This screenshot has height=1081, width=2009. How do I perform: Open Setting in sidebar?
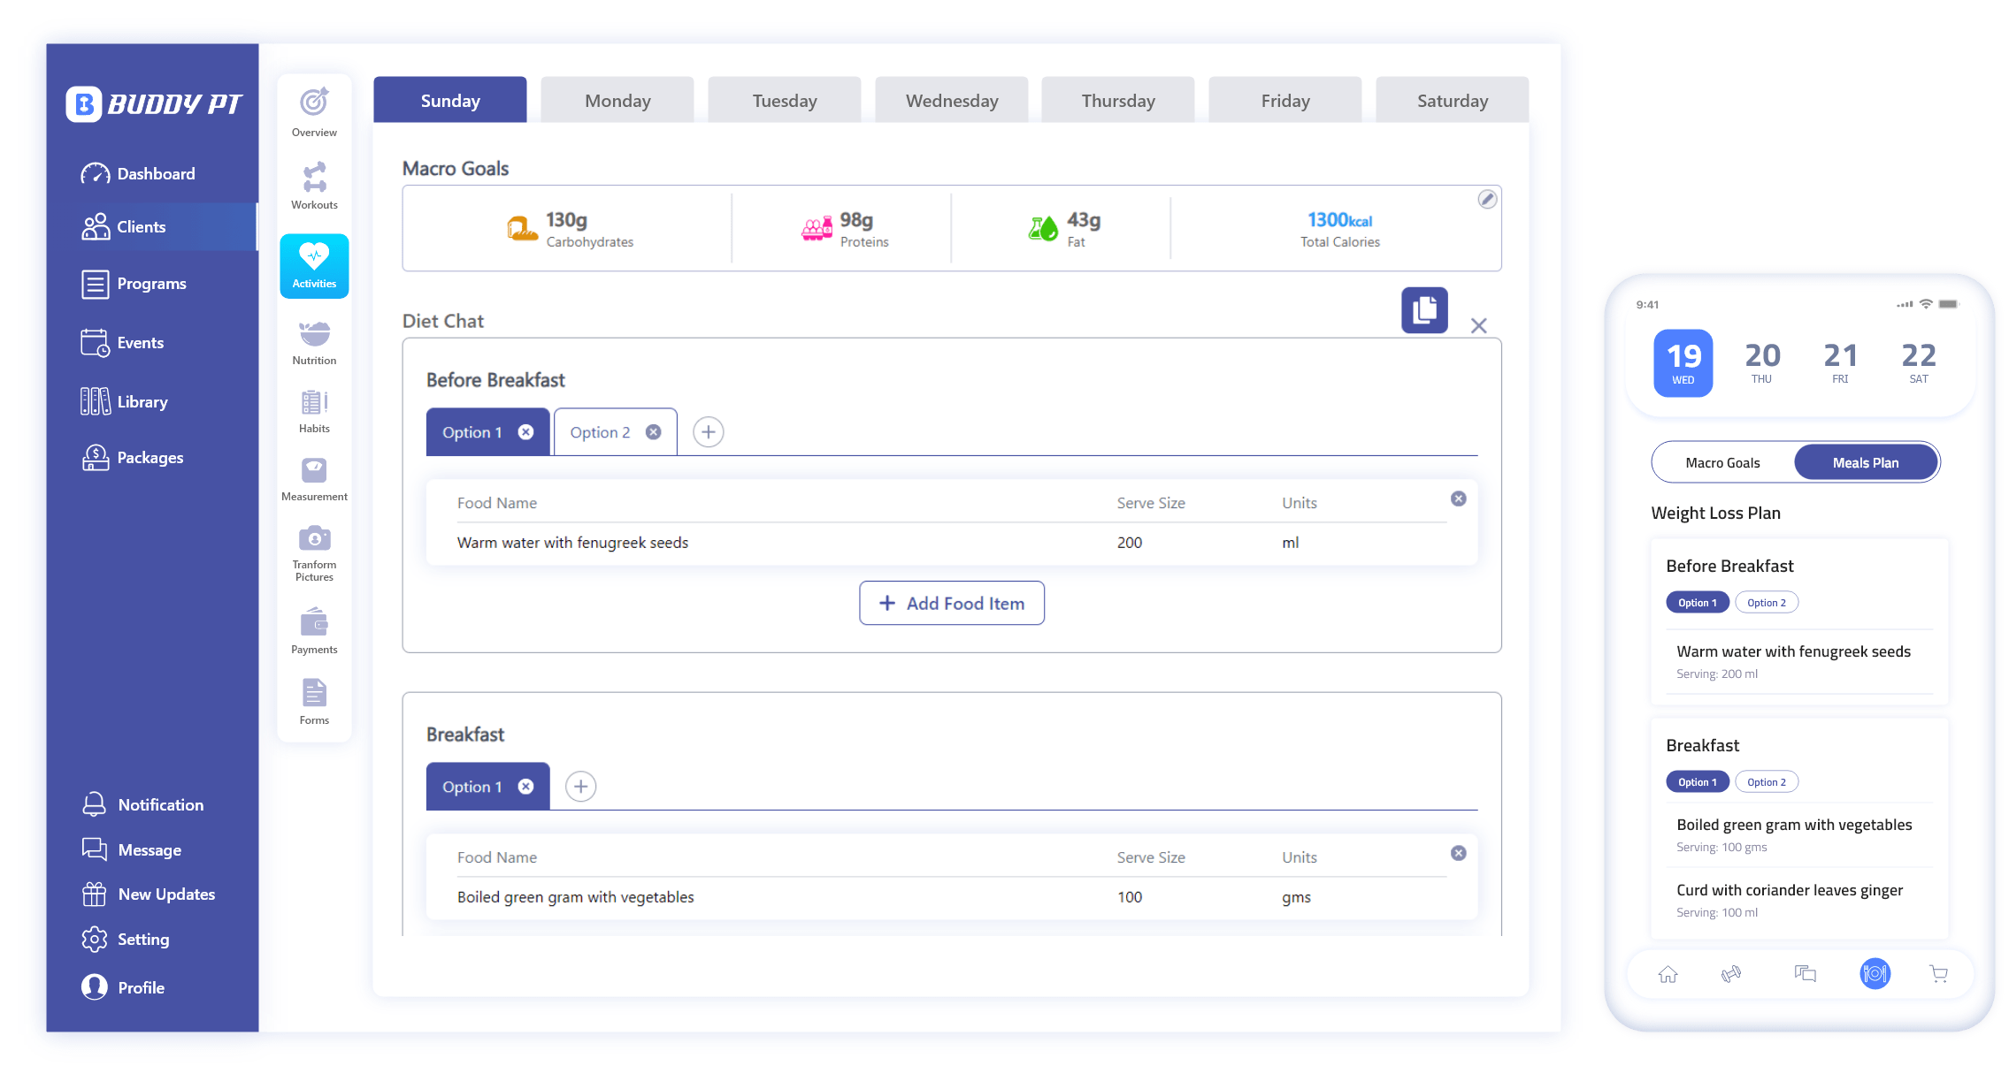[x=125, y=940]
